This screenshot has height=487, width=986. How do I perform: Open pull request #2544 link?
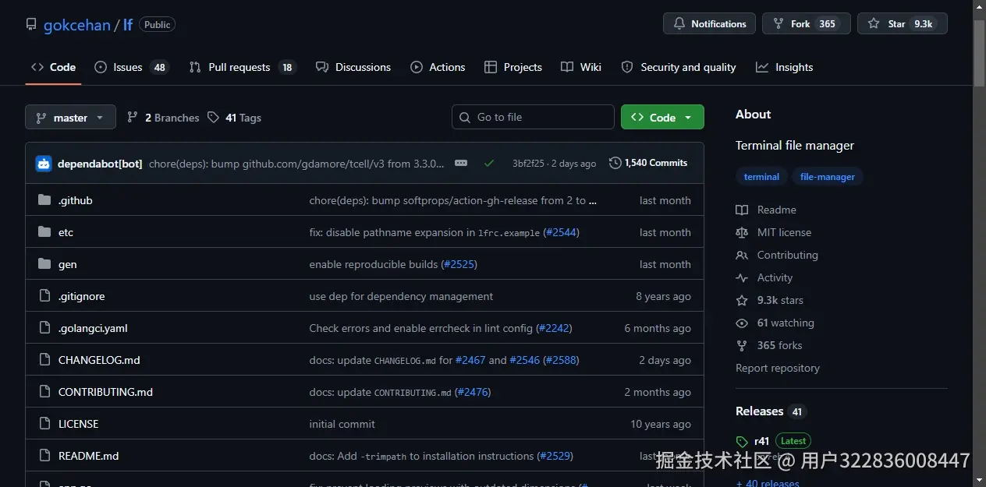coord(561,232)
